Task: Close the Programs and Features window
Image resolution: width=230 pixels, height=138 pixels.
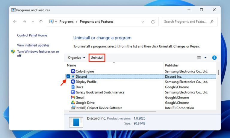Action: coord(214,10)
